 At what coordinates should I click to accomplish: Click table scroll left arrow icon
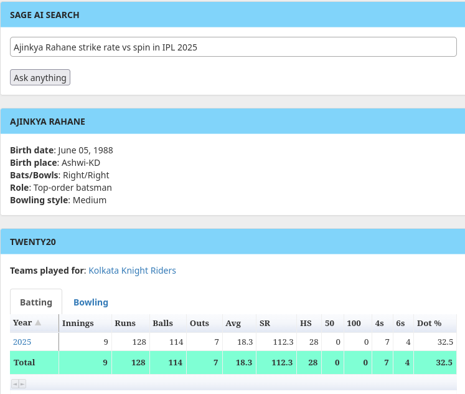coord(15,384)
